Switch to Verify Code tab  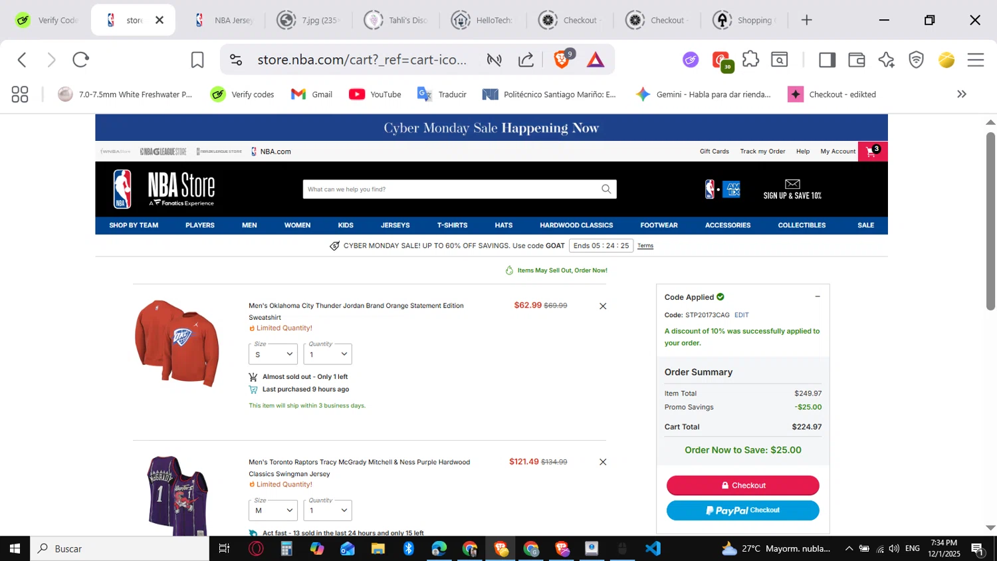click(47, 20)
